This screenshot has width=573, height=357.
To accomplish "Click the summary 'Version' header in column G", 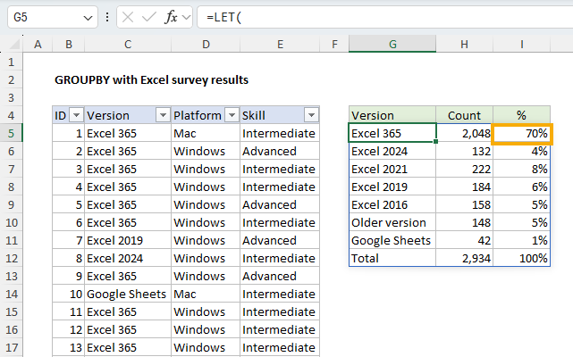I will click(x=392, y=115).
